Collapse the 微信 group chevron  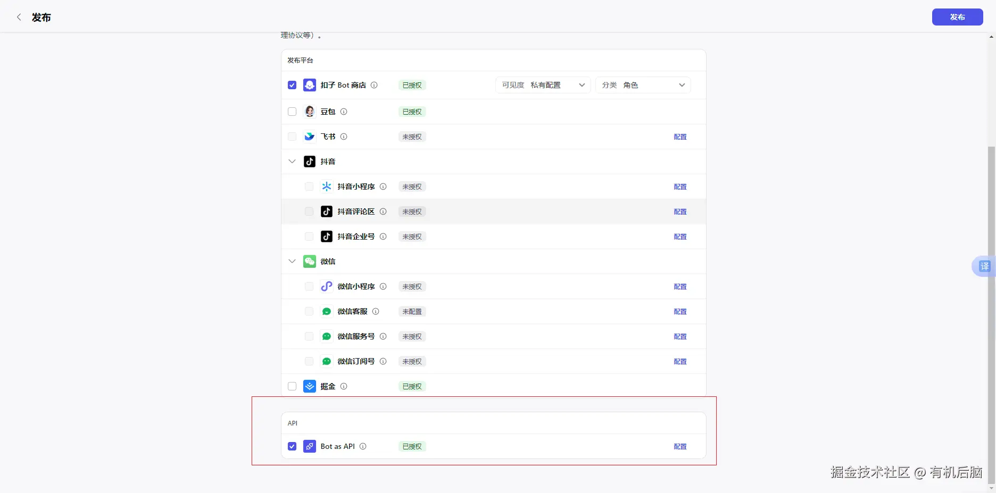292,261
